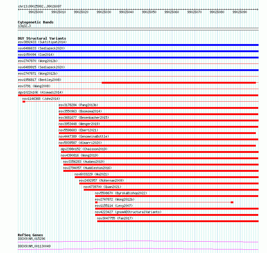Click ruler position 99026010
This screenshot has height=253, width=267.
click(58, 12)
